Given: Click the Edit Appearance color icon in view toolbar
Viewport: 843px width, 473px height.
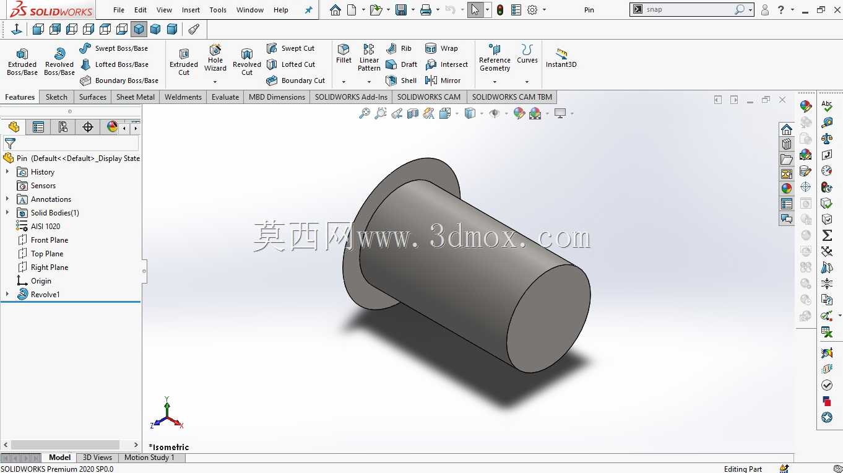Looking at the screenshot, I should pyautogui.click(x=519, y=113).
